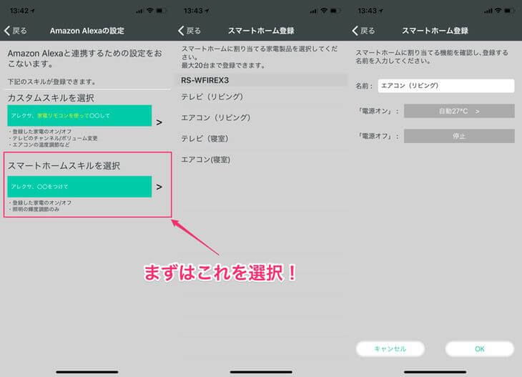Viewport: 522px width, 377px height.
Task: Click the 照明の輝度調節のみ description line
Action: pyautogui.click(x=34, y=209)
